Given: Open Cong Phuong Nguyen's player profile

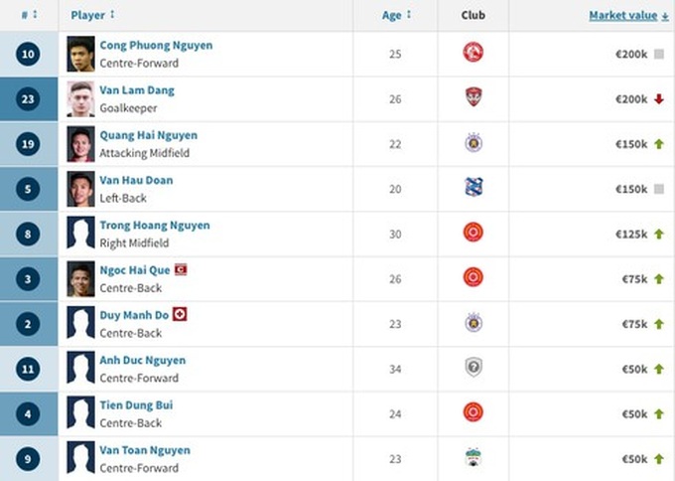Looking at the screenshot, I should pos(156,45).
